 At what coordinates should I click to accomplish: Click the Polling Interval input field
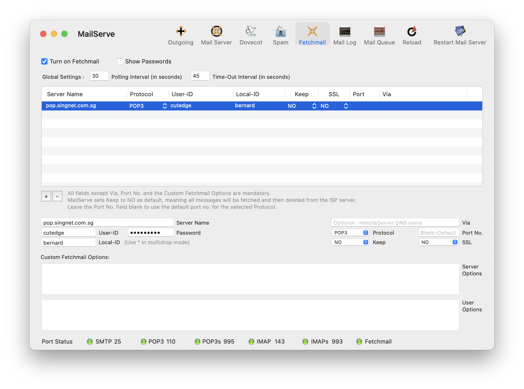(99, 76)
